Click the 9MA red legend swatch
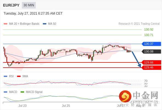 (x=19, y=76)
